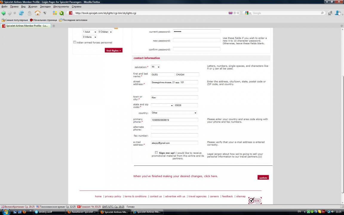Click the search magnifier icon in Google box
Image resolution: width=344 pixels, height=215 pixels.
tap(322, 13)
